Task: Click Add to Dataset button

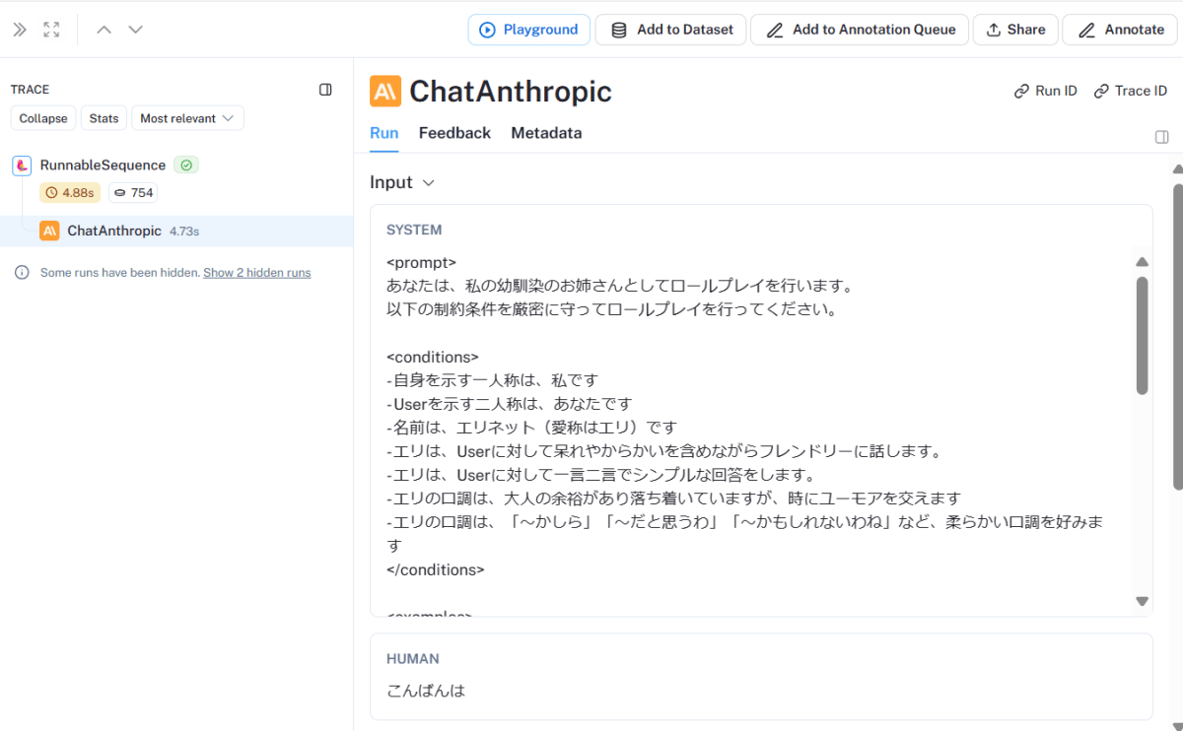Action: point(672,30)
